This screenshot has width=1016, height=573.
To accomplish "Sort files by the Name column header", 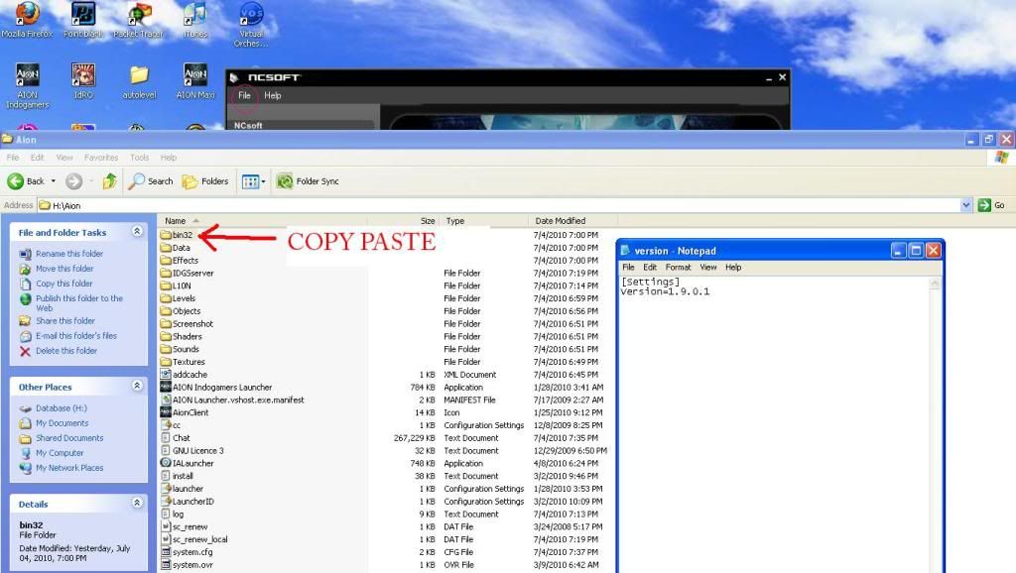I will (x=262, y=221).
